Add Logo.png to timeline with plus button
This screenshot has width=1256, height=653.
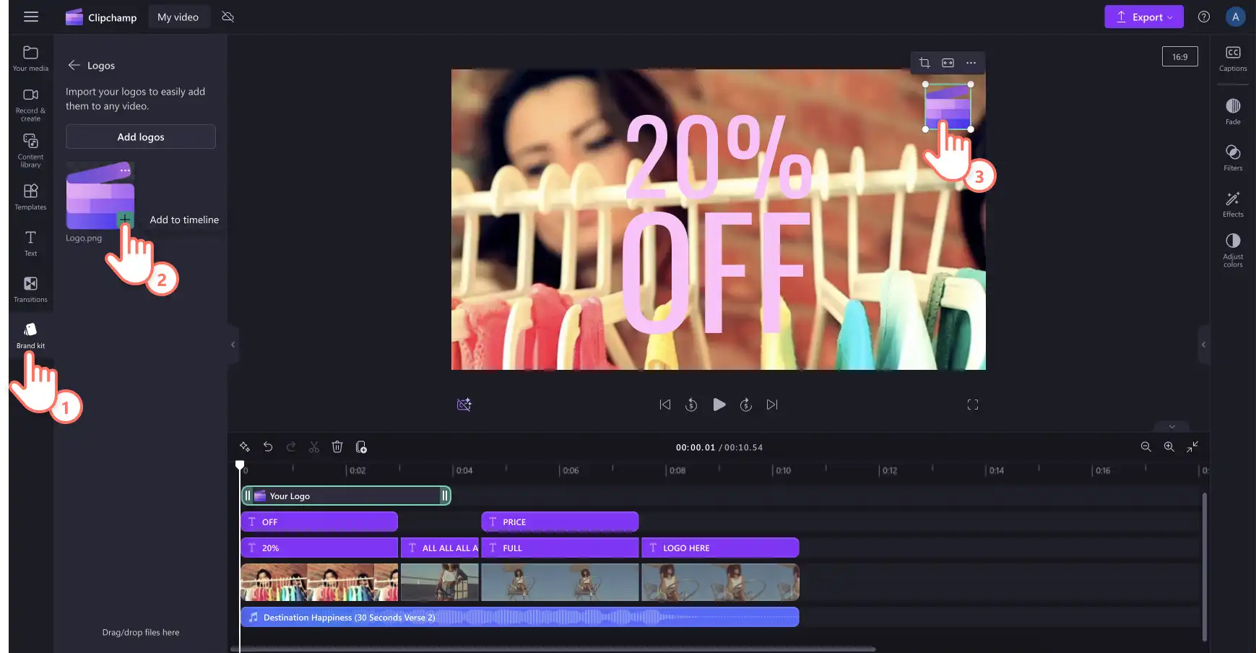(x=125, y=219)
